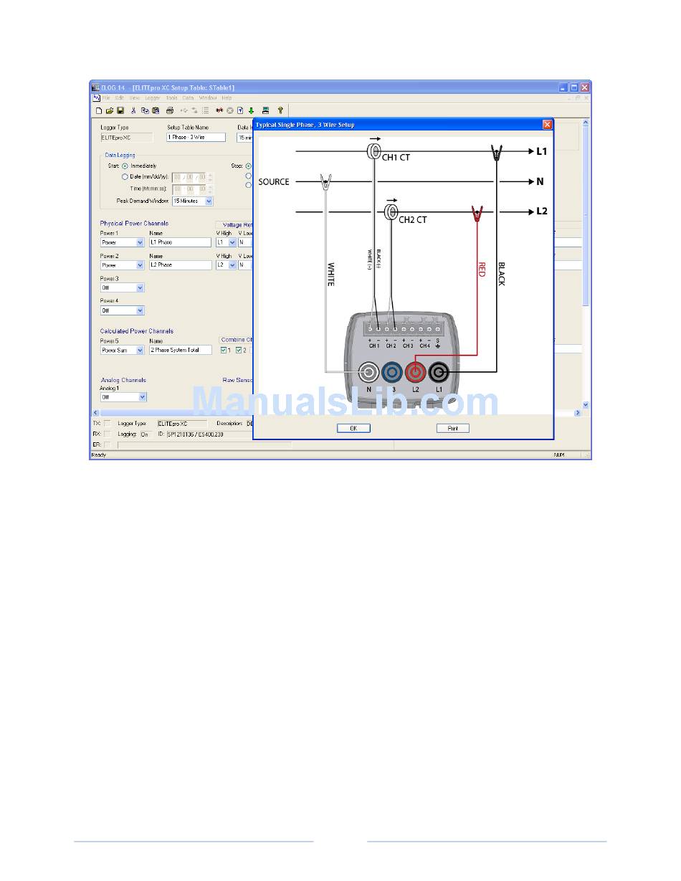Viewport: 681px width, 881px height.
Task: Click OK in the wiring setup dialog
Action: [x=353, y=429]
